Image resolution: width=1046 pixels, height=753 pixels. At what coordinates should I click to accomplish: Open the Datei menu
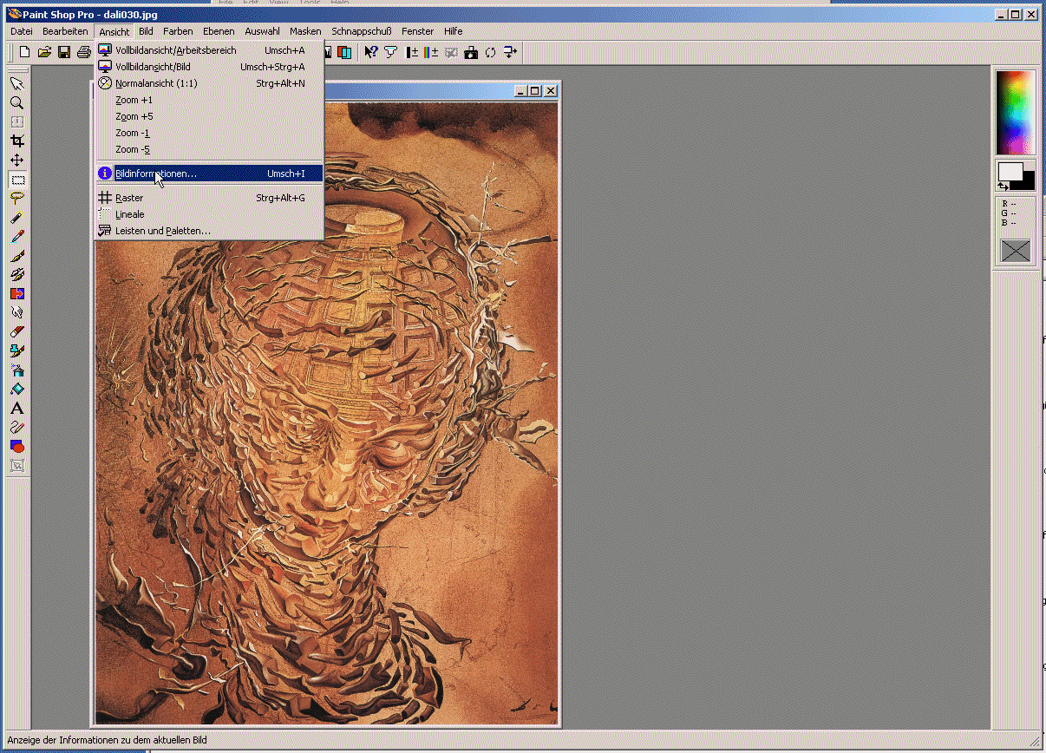[x=22, y=31]
